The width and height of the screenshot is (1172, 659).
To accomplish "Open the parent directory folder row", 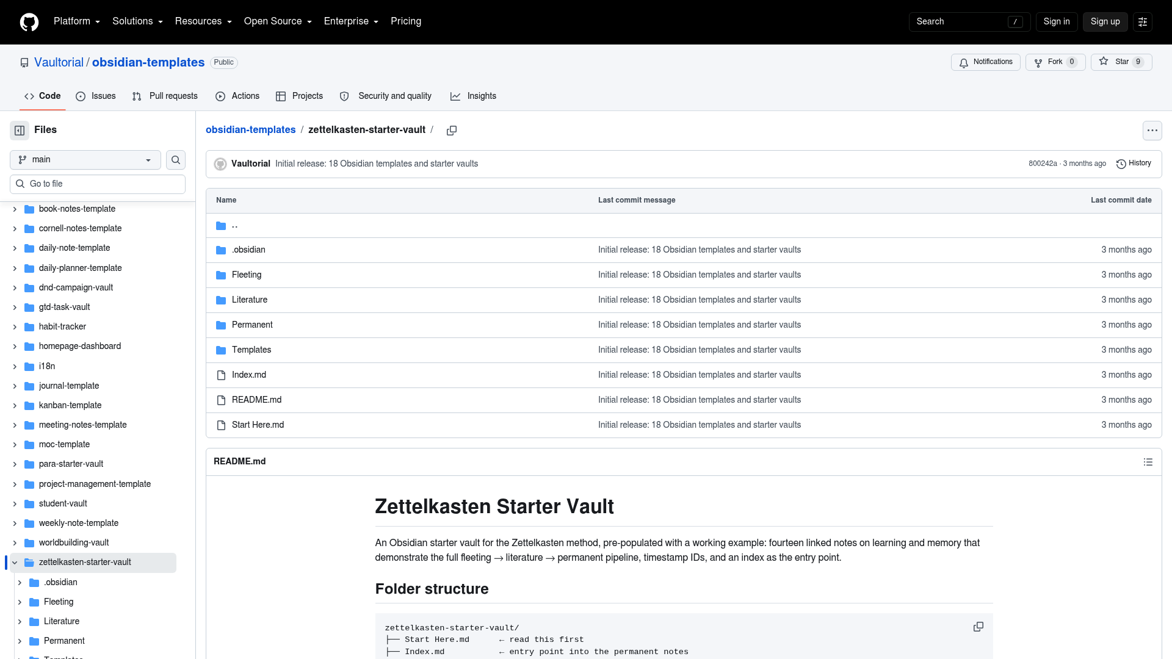I will (x=684, y=226).
